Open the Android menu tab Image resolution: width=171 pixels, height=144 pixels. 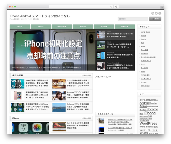point(83,27)
